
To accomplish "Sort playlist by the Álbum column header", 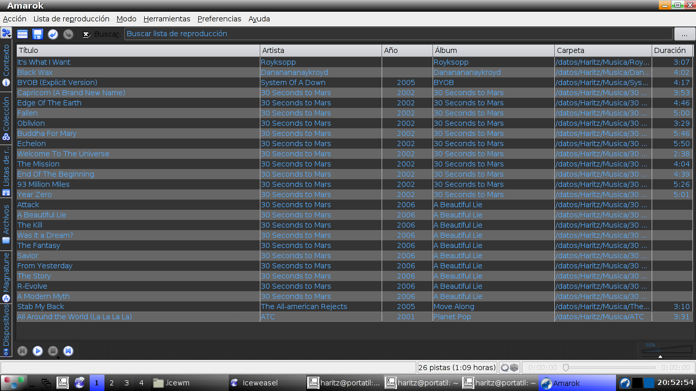I will [x=493, y=50].
